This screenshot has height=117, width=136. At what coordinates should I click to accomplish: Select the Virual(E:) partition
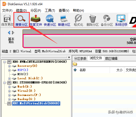click(x=26, y=91)
